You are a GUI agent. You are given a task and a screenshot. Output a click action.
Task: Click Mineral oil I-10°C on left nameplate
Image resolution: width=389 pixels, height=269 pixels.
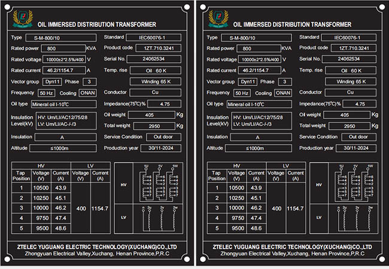(x=64, y=104)
